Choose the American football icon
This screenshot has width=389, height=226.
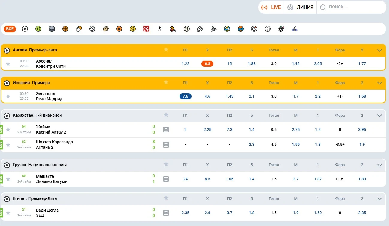point(200,29)
